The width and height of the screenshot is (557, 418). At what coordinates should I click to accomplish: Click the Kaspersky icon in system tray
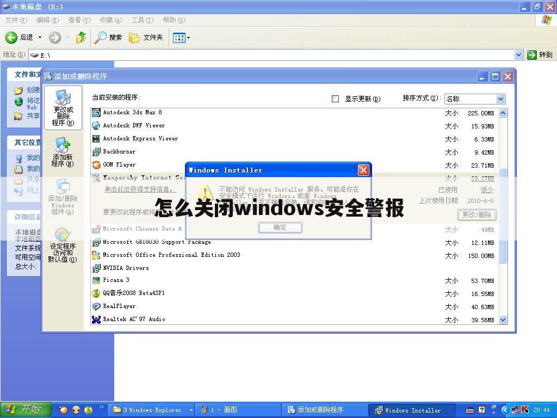coord(524,410)
